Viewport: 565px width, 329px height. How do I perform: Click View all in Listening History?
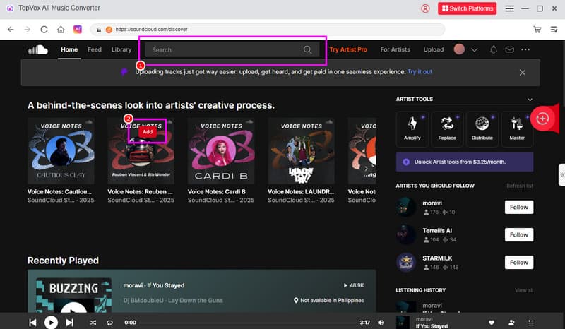(524, 290)
